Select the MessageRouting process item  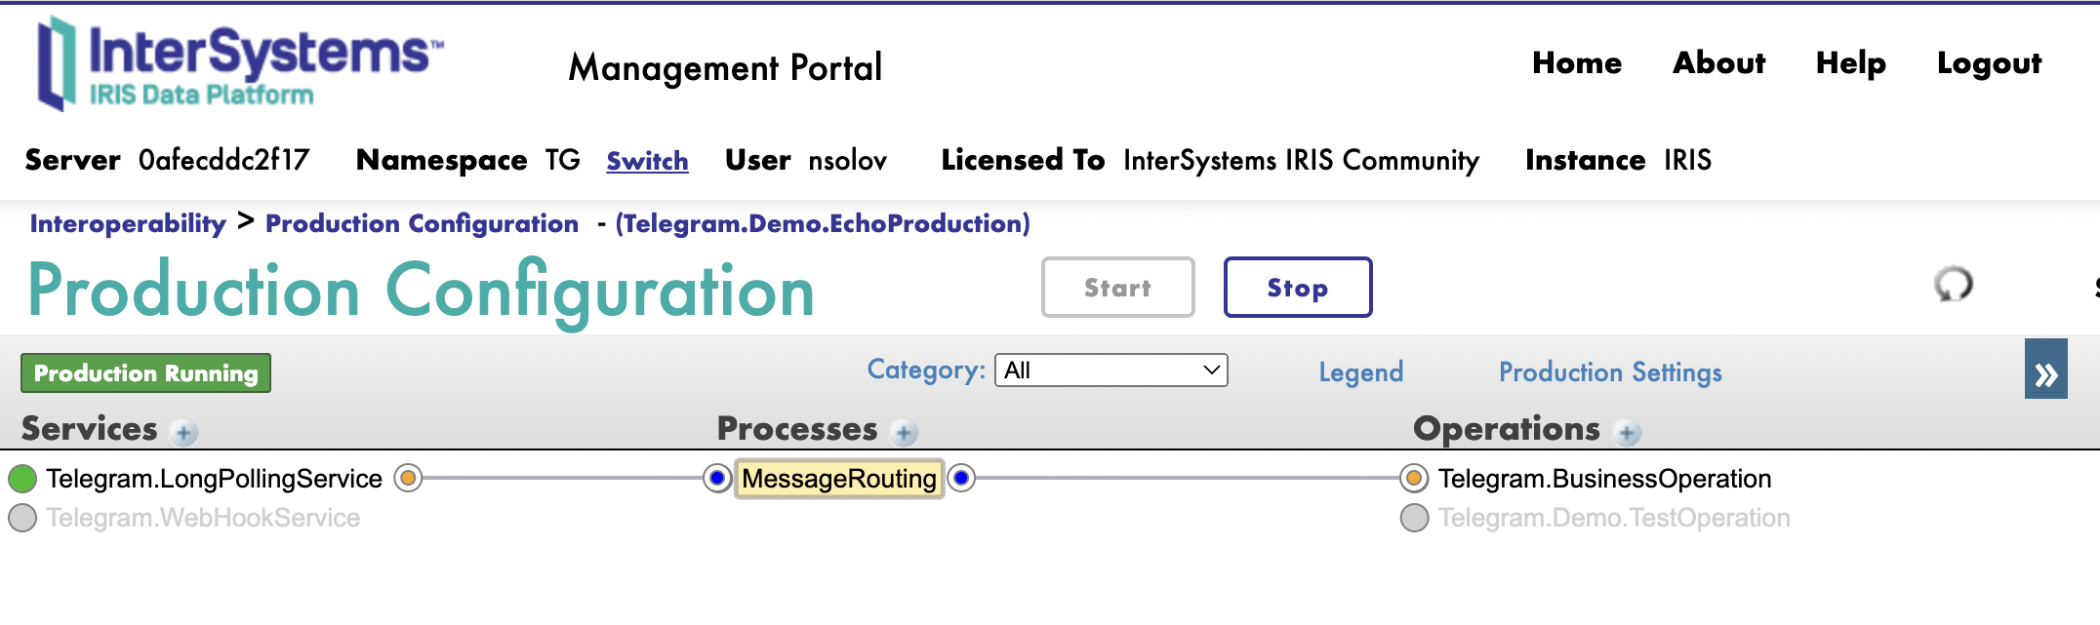click(839, 479)
